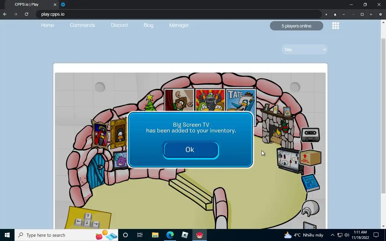Open a new browser tab
The image size is (386, 241).
pos(63,5)
